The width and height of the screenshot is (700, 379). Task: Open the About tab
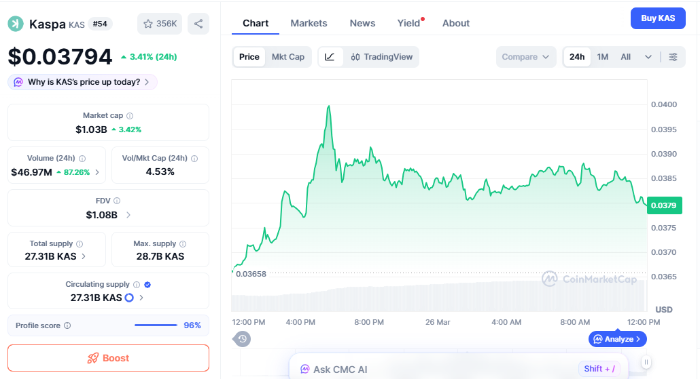click(456, 23)
